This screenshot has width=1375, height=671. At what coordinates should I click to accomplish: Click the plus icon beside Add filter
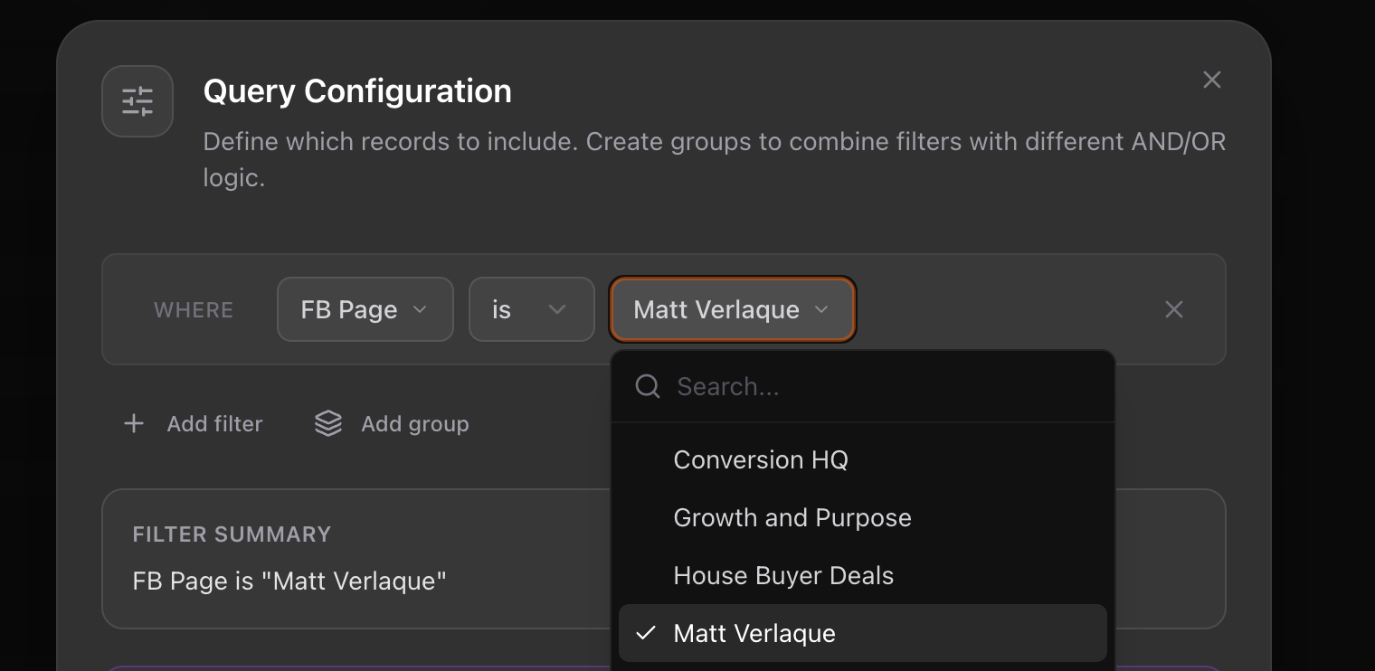[134, 423]
